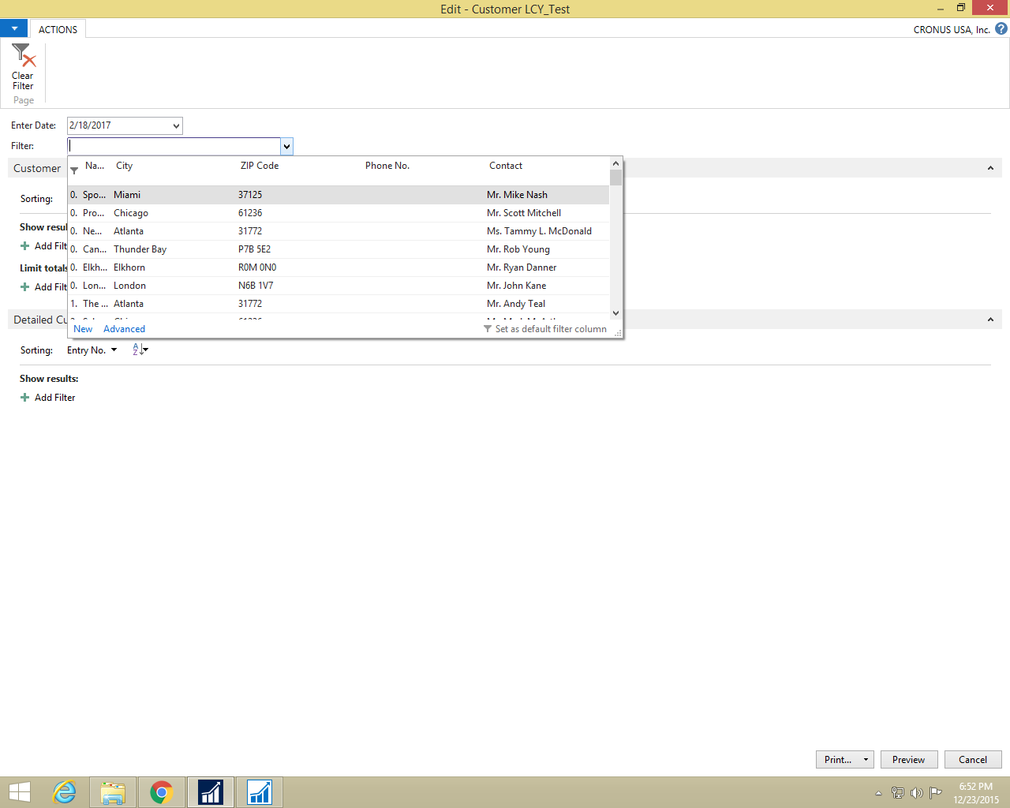Image resolution: width=1010 pixels, height=808 pixels.
Task: Open Internet Explorer from taskbar
Action: click(64, 792)
